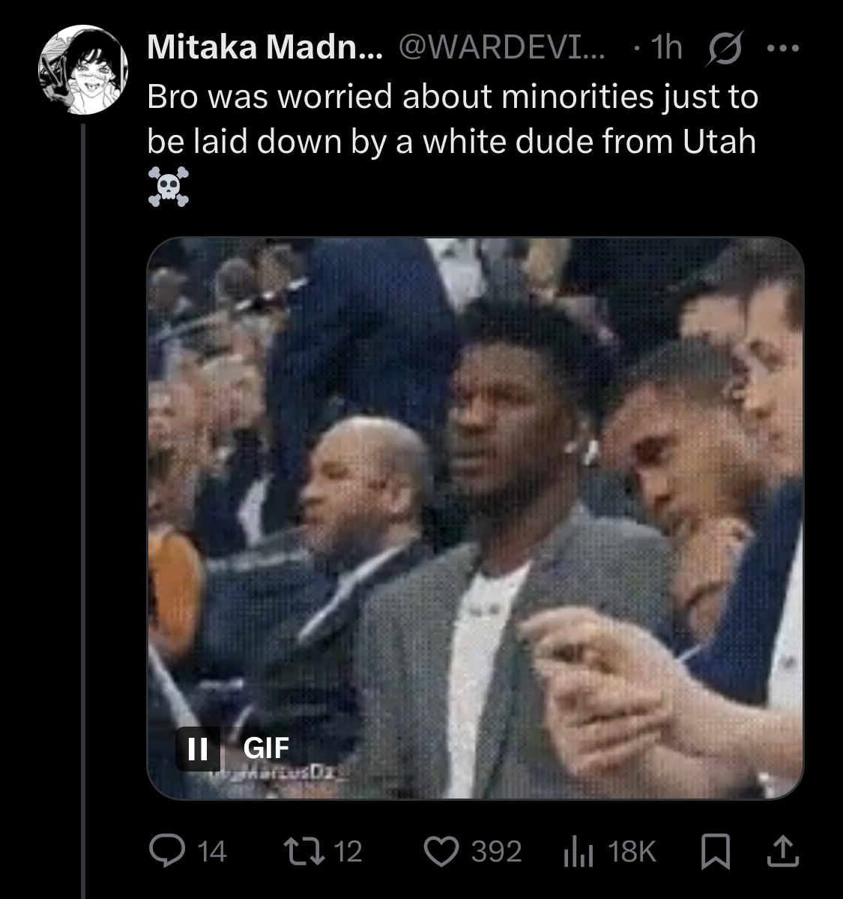
Task: Open the 1h timestamp link
Action: coord(666,47)
